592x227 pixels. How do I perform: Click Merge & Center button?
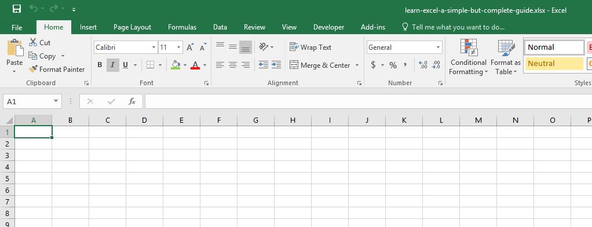(320, 65)
